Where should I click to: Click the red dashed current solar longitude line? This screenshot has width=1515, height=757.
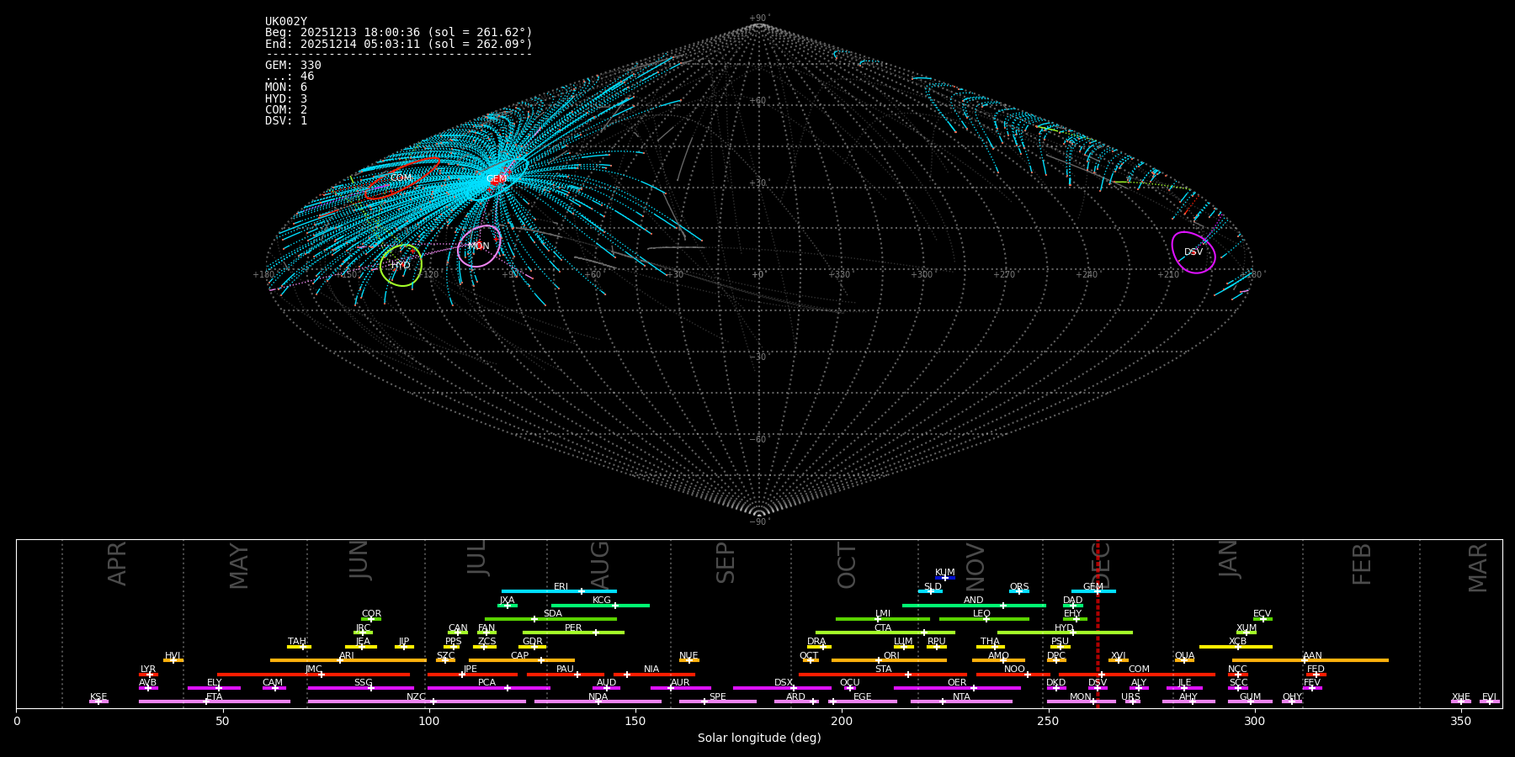click(1098, 623)
